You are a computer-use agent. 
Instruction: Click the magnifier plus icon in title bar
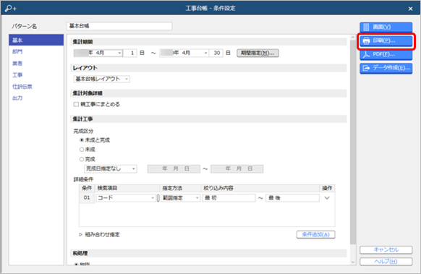pyautogui.click(x=11, y=9)
